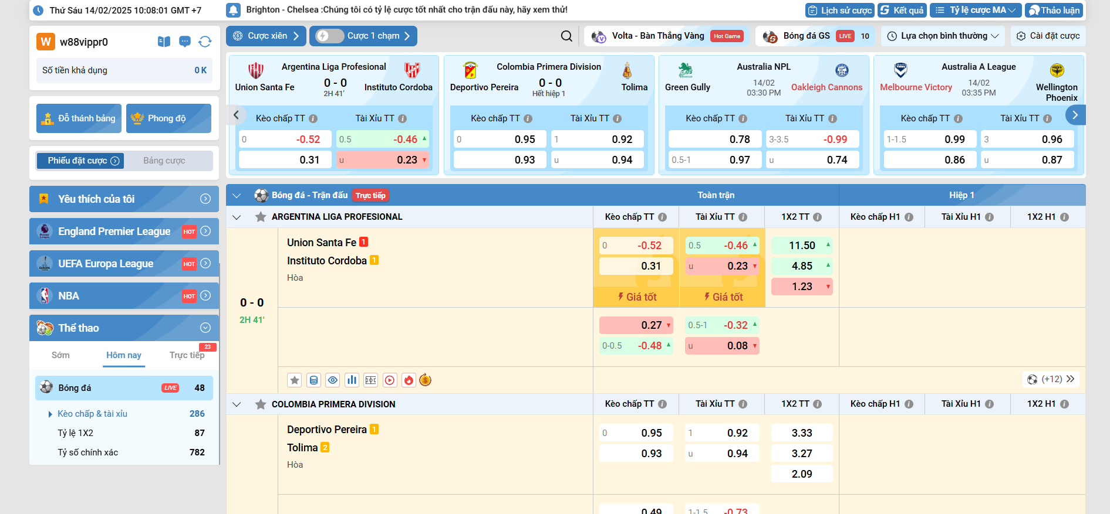Click the Phong độ button
This screenshot has height=514, width=1110.
168,118
